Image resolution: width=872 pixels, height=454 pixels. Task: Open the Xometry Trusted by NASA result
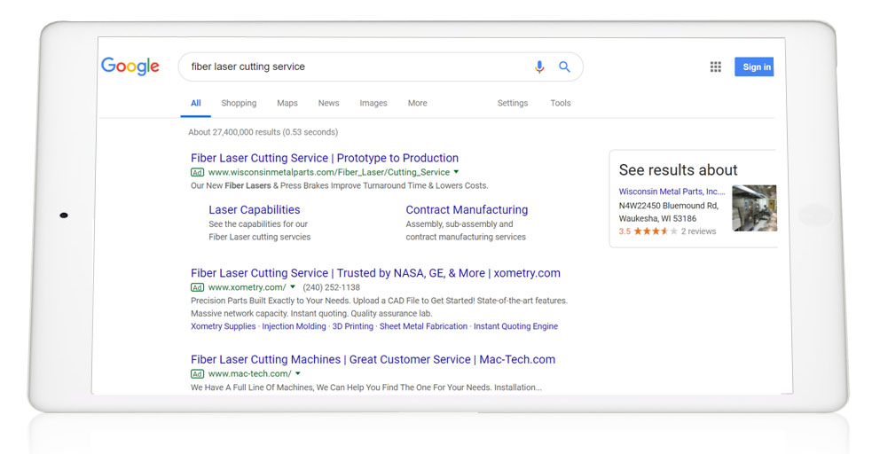(x=375, y=273)
